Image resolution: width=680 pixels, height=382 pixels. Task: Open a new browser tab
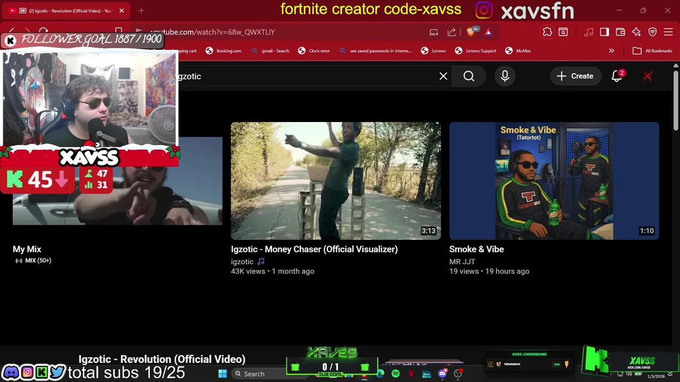(x=141, y=11)
